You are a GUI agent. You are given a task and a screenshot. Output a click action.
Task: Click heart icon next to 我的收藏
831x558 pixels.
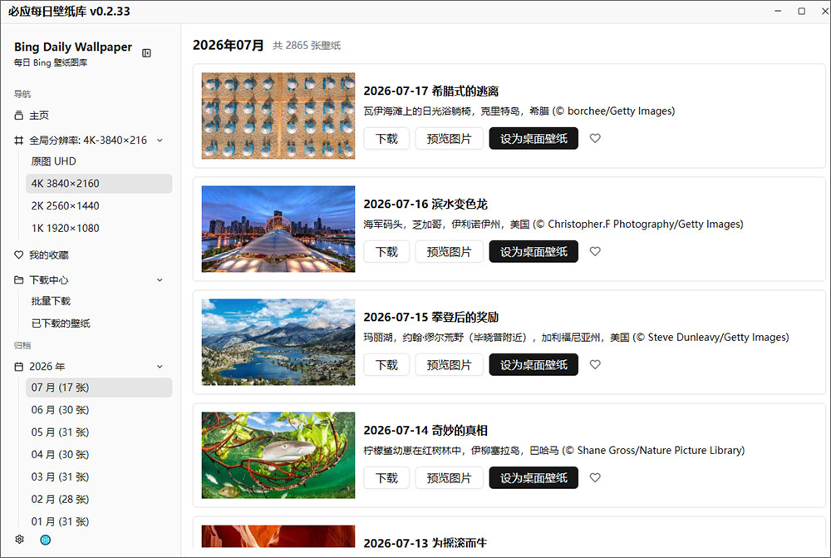[19, 255]
